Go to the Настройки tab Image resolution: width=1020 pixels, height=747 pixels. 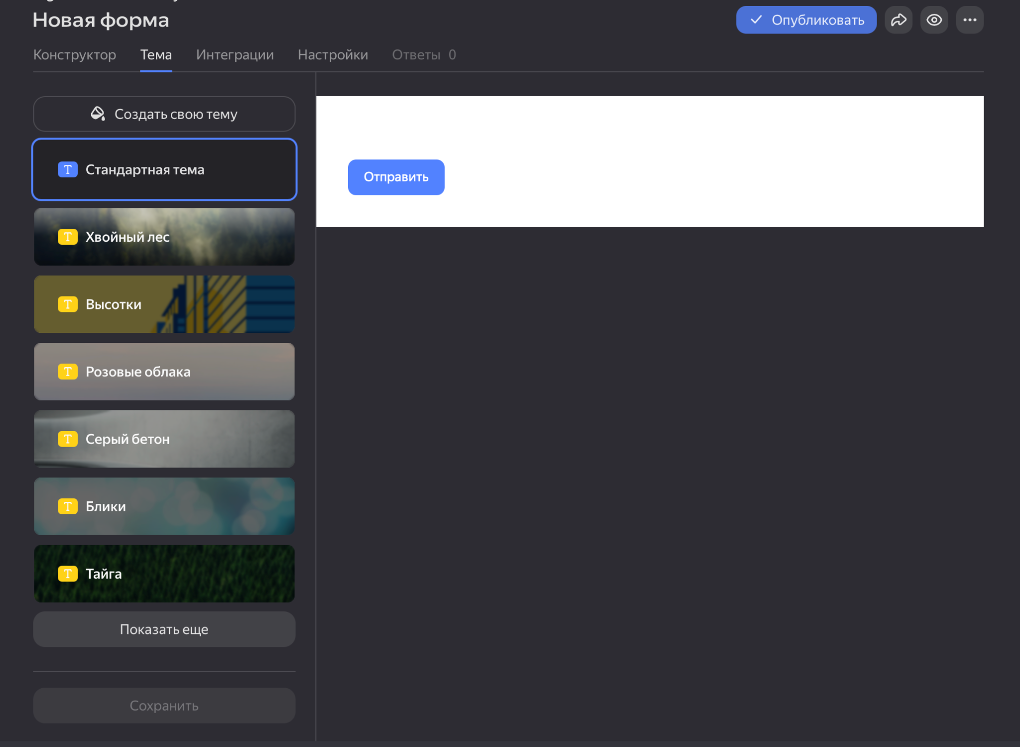tap(333, 55)
